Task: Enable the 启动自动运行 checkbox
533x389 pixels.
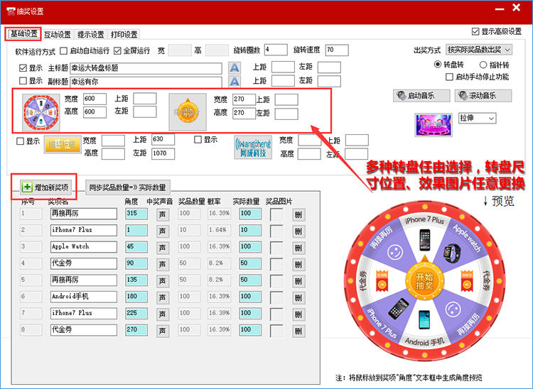Action: click(x=64, y=51)
